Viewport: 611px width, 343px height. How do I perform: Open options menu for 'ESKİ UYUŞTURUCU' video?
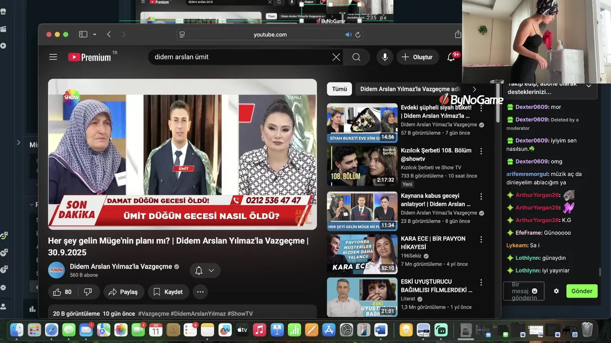click(x=481, y=282)
